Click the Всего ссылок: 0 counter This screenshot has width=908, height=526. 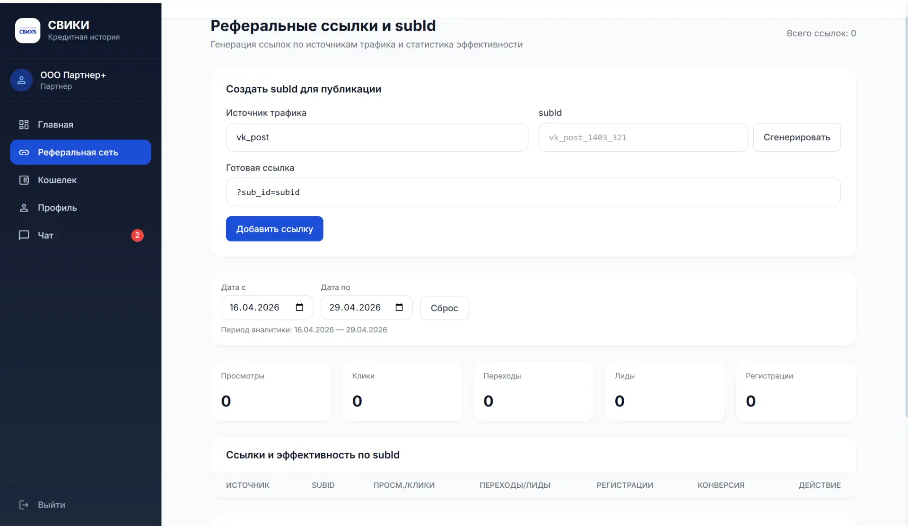pyautogui.click(x=821, y=34)
